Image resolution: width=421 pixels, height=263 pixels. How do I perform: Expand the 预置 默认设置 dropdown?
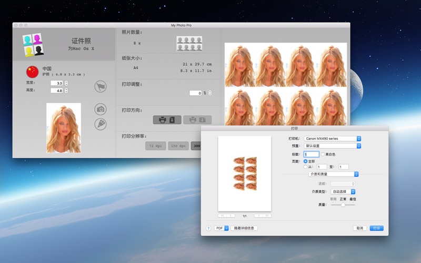click(333, 146)
